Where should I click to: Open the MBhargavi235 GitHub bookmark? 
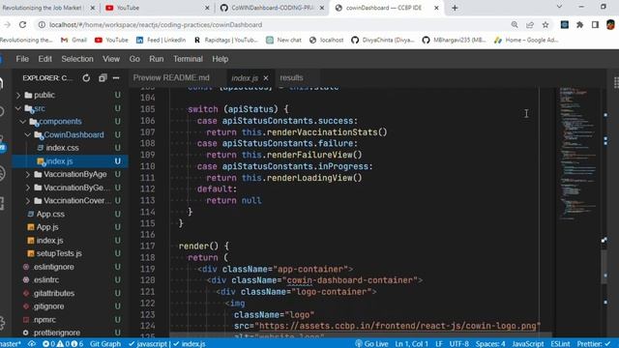tap(454, 40)
